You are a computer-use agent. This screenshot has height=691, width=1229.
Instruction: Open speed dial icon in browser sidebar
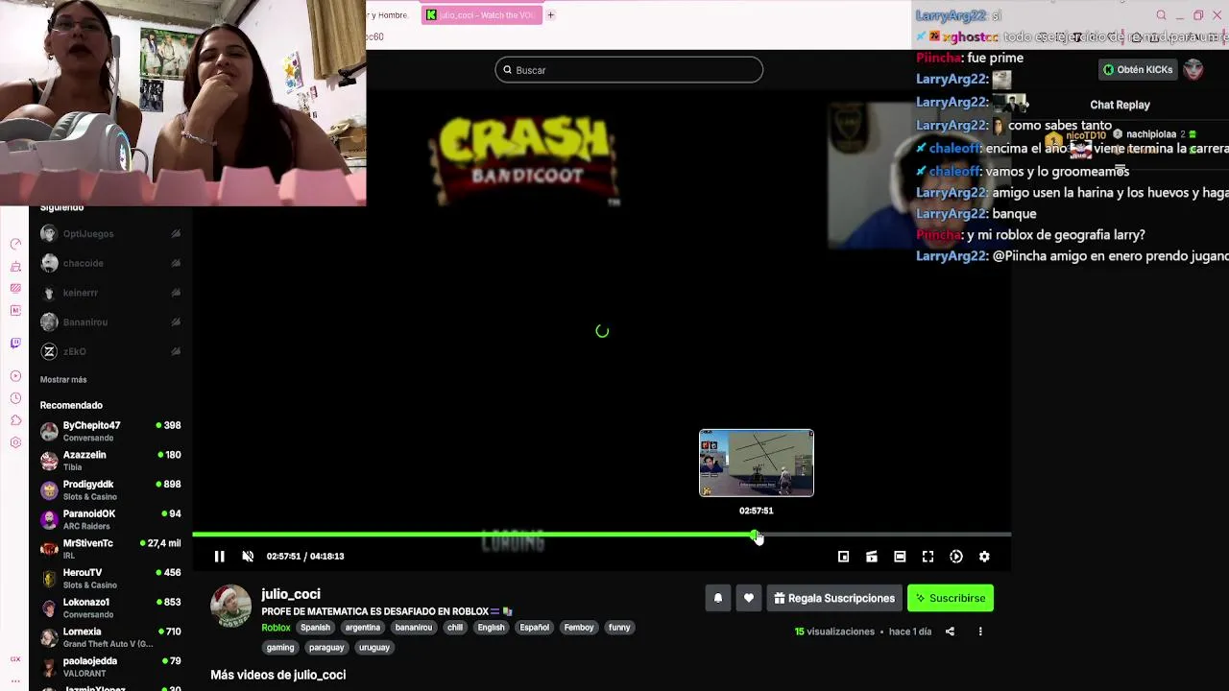pyautogui.click(x=15, y=245)
